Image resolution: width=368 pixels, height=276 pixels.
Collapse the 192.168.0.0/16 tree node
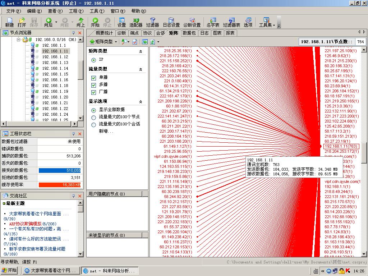coord(18,40)
